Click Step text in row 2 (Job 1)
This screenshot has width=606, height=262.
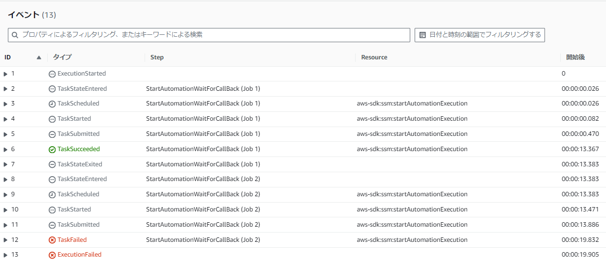click(x=203, y=89)
